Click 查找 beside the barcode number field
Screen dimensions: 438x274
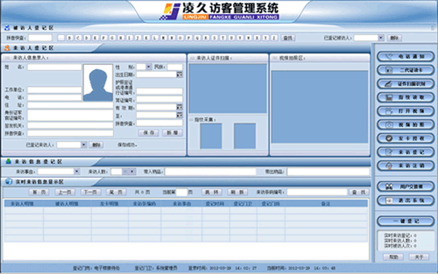point(359,192)
